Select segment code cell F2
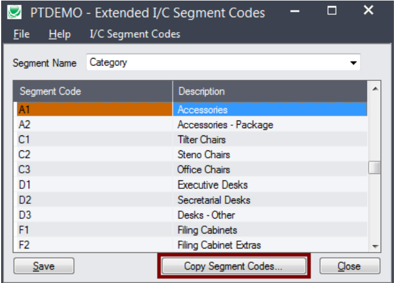Image resolution: width=394 pixels, height=283 pixels. (95, 245)
